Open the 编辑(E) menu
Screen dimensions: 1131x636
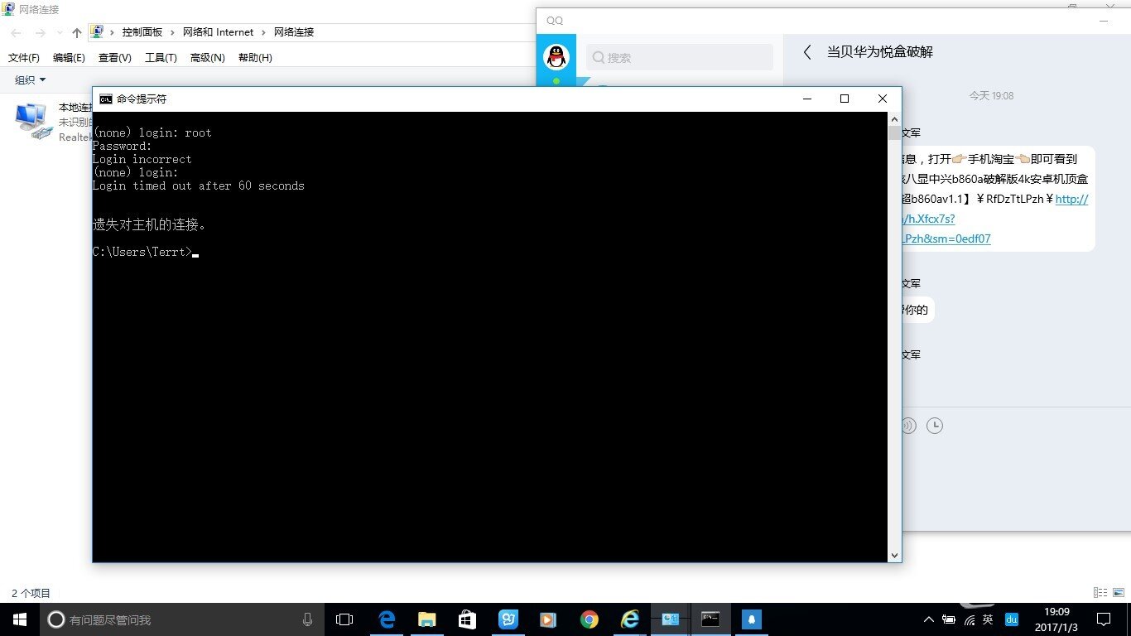(x=69, y=58)
